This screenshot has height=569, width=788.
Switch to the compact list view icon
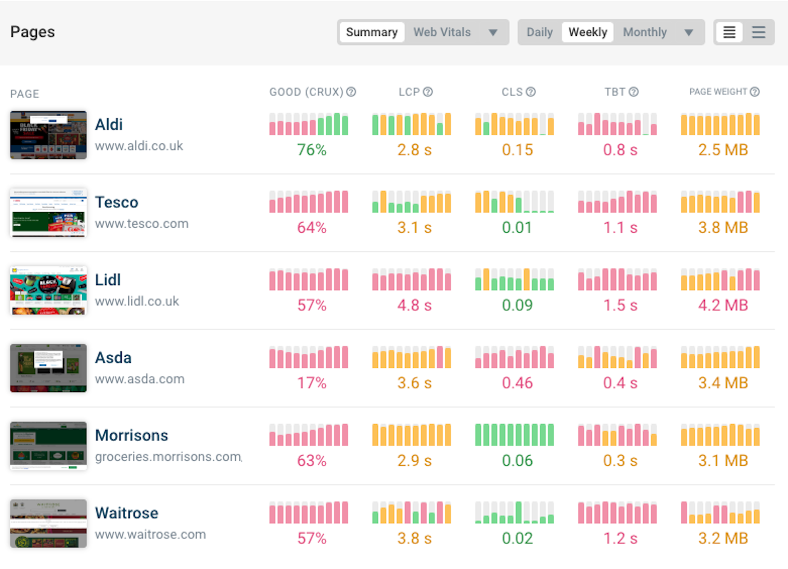(x=729, y=32)
